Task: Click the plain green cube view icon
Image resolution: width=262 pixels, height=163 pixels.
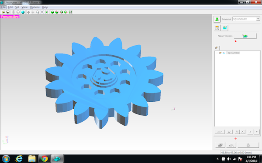Action: pyautogui.click(x=52, y=12)
